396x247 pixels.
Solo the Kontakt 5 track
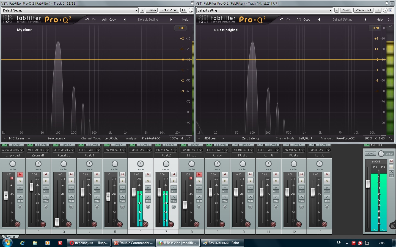click(71, 181)
